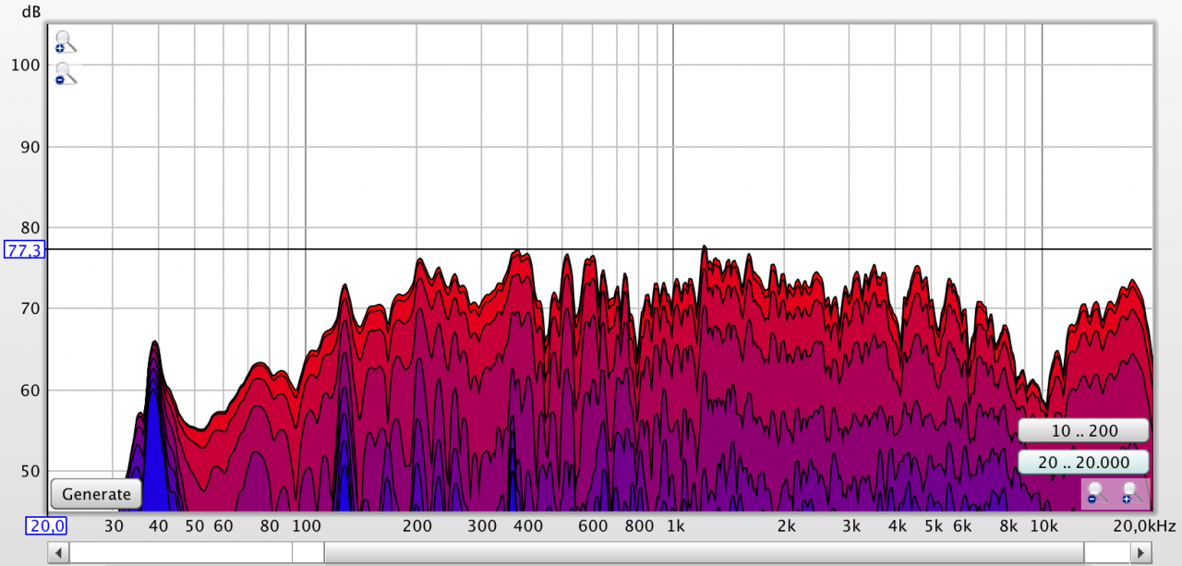Click the 1k frequency axis label
Image resolution: width=1182 pixels, height=566 pixels.
click(x=676, y=526)
